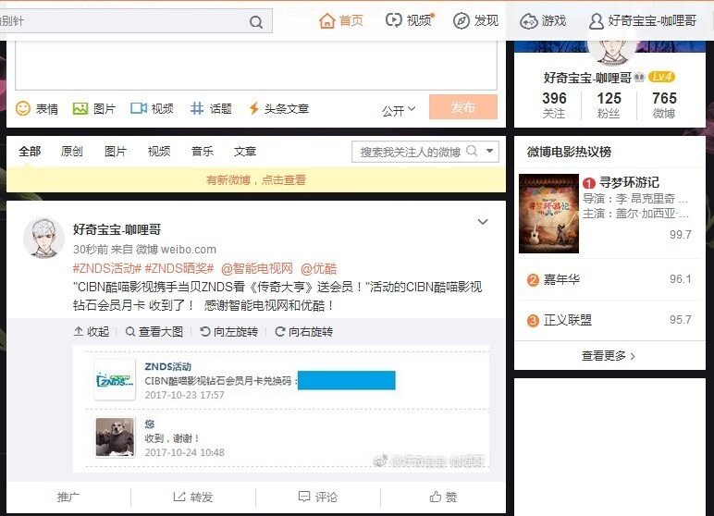Click the Lv.4 level badge
The height and width of the screenshot is (516, 714).
click(661, 77)
